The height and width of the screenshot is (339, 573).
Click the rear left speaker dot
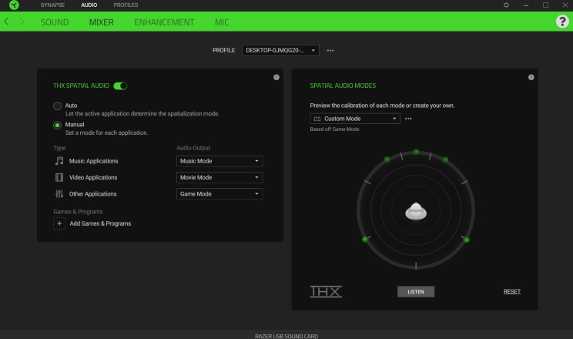point(365,239)
